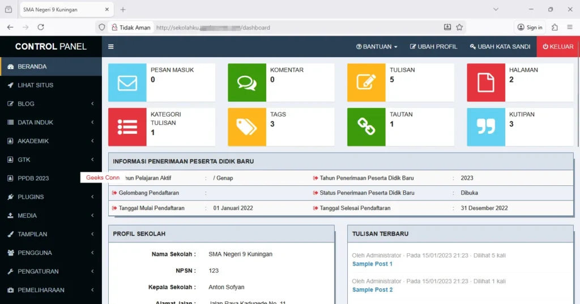Select the Akademik sidebar menu
Screen dimensions: 580x304
click(x=51, y=141)
